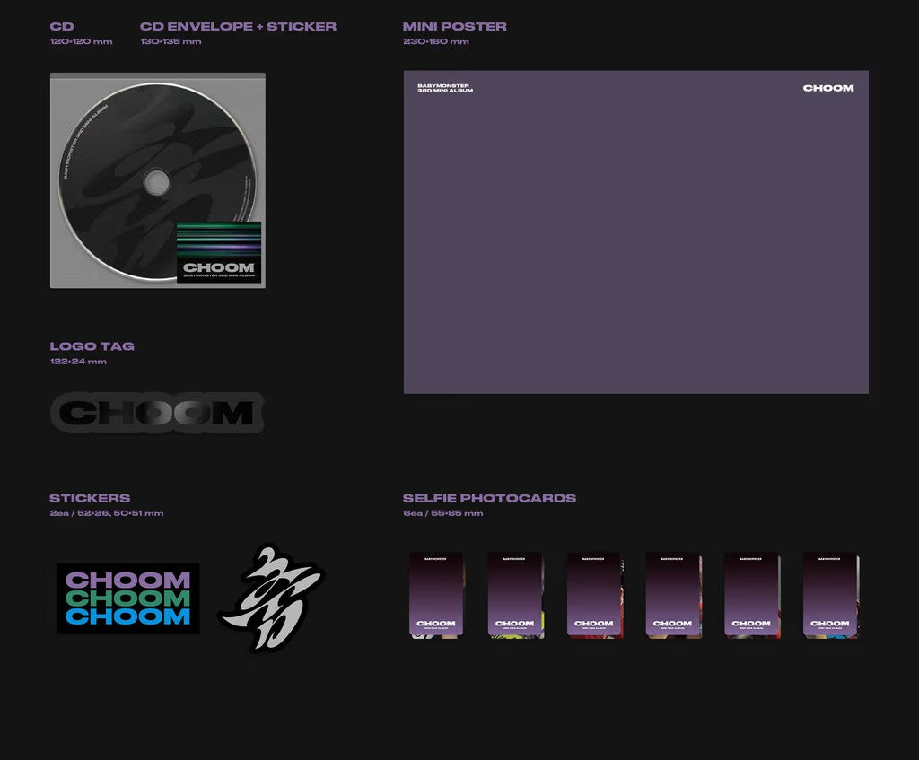Select the grey calligraphy logo sticker
The width and height of the screenshot is (919, 760).
(x=271, y=598)
